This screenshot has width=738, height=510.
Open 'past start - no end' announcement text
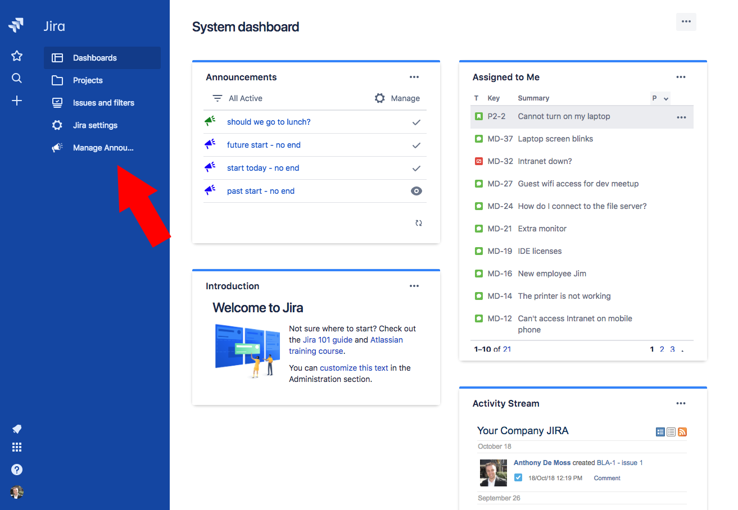click(261, 191)
